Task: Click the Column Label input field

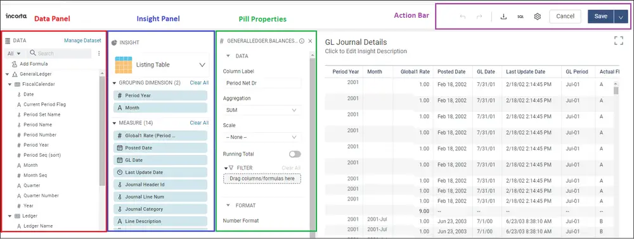Action: (262, 83)
